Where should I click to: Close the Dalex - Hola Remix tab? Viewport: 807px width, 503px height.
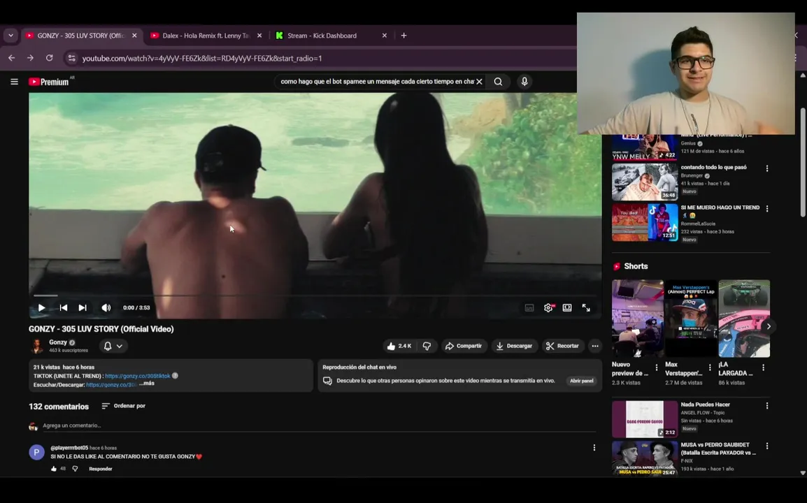coord(259,36)
